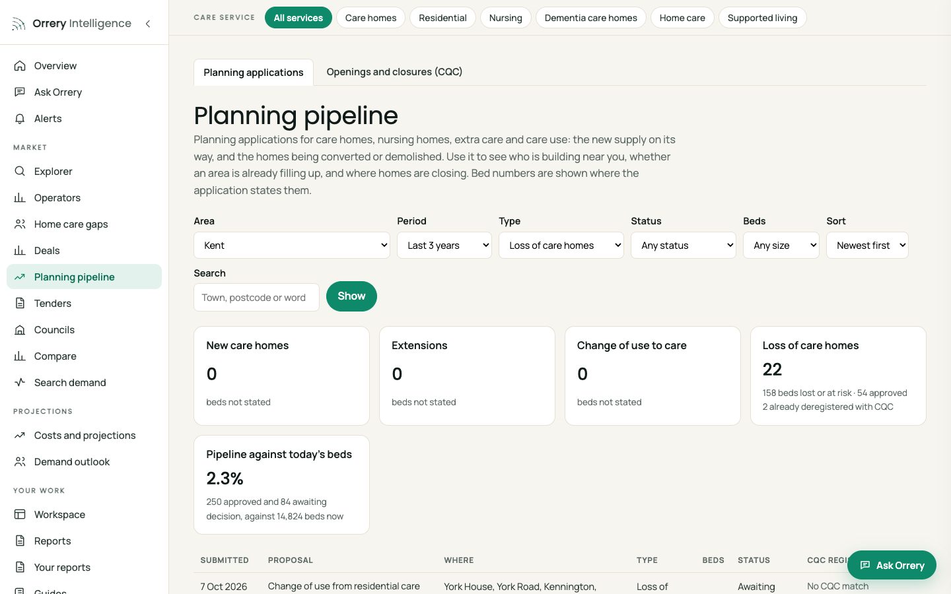Select the All services filter chip
Image resolution: width=951 pixels, height=594 pixels.
coord(299,18)
